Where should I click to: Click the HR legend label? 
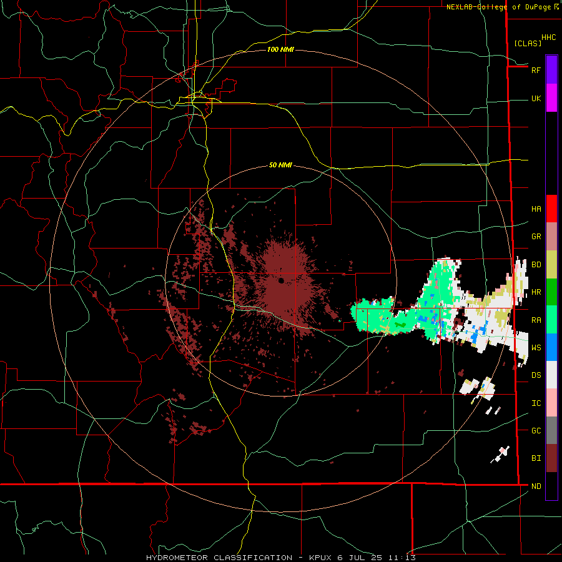(536, 292)
